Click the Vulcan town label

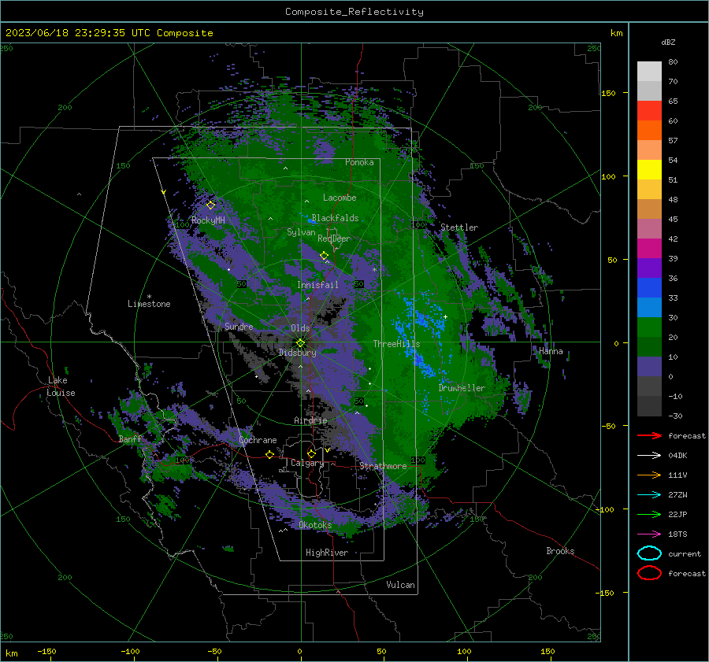[x=400, y=585]
